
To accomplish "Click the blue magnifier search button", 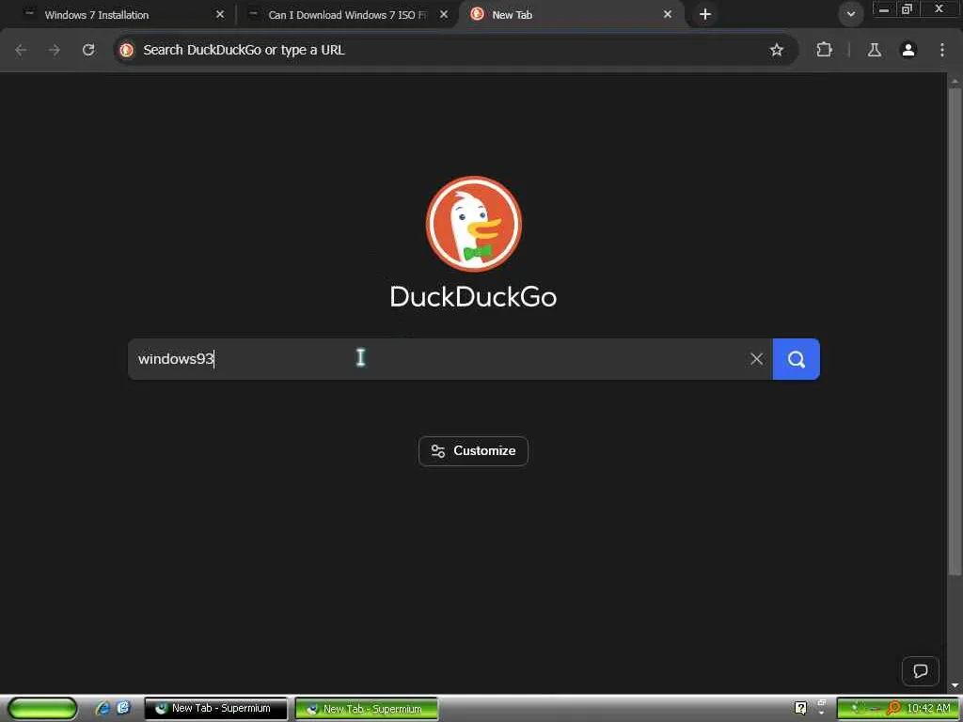I will pos(796,359).
